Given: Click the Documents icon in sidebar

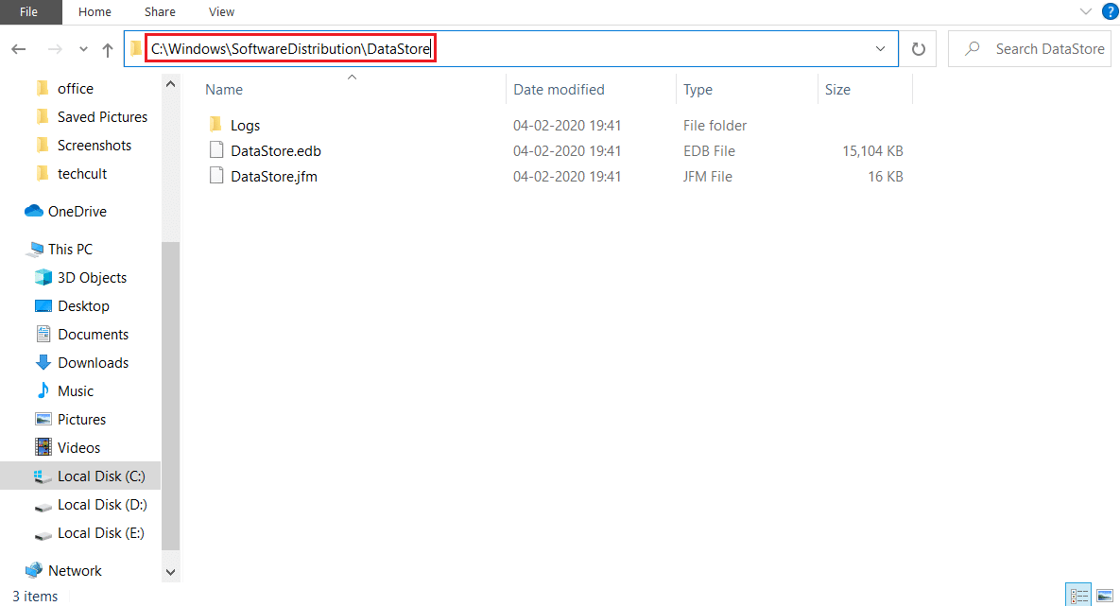Looking at the screenshot, I should click(43, 334).
